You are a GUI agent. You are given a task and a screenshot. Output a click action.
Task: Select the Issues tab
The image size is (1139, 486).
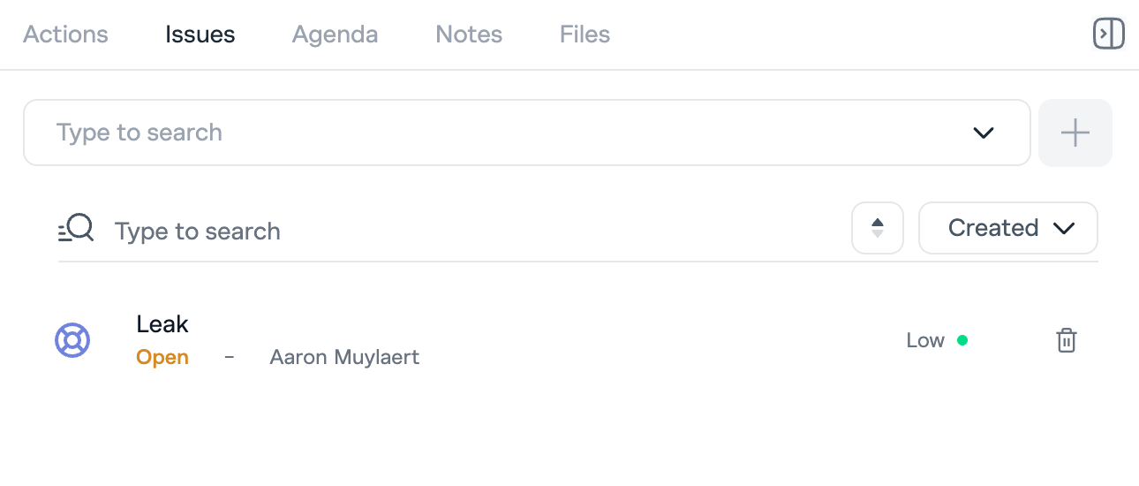(200, 34)
